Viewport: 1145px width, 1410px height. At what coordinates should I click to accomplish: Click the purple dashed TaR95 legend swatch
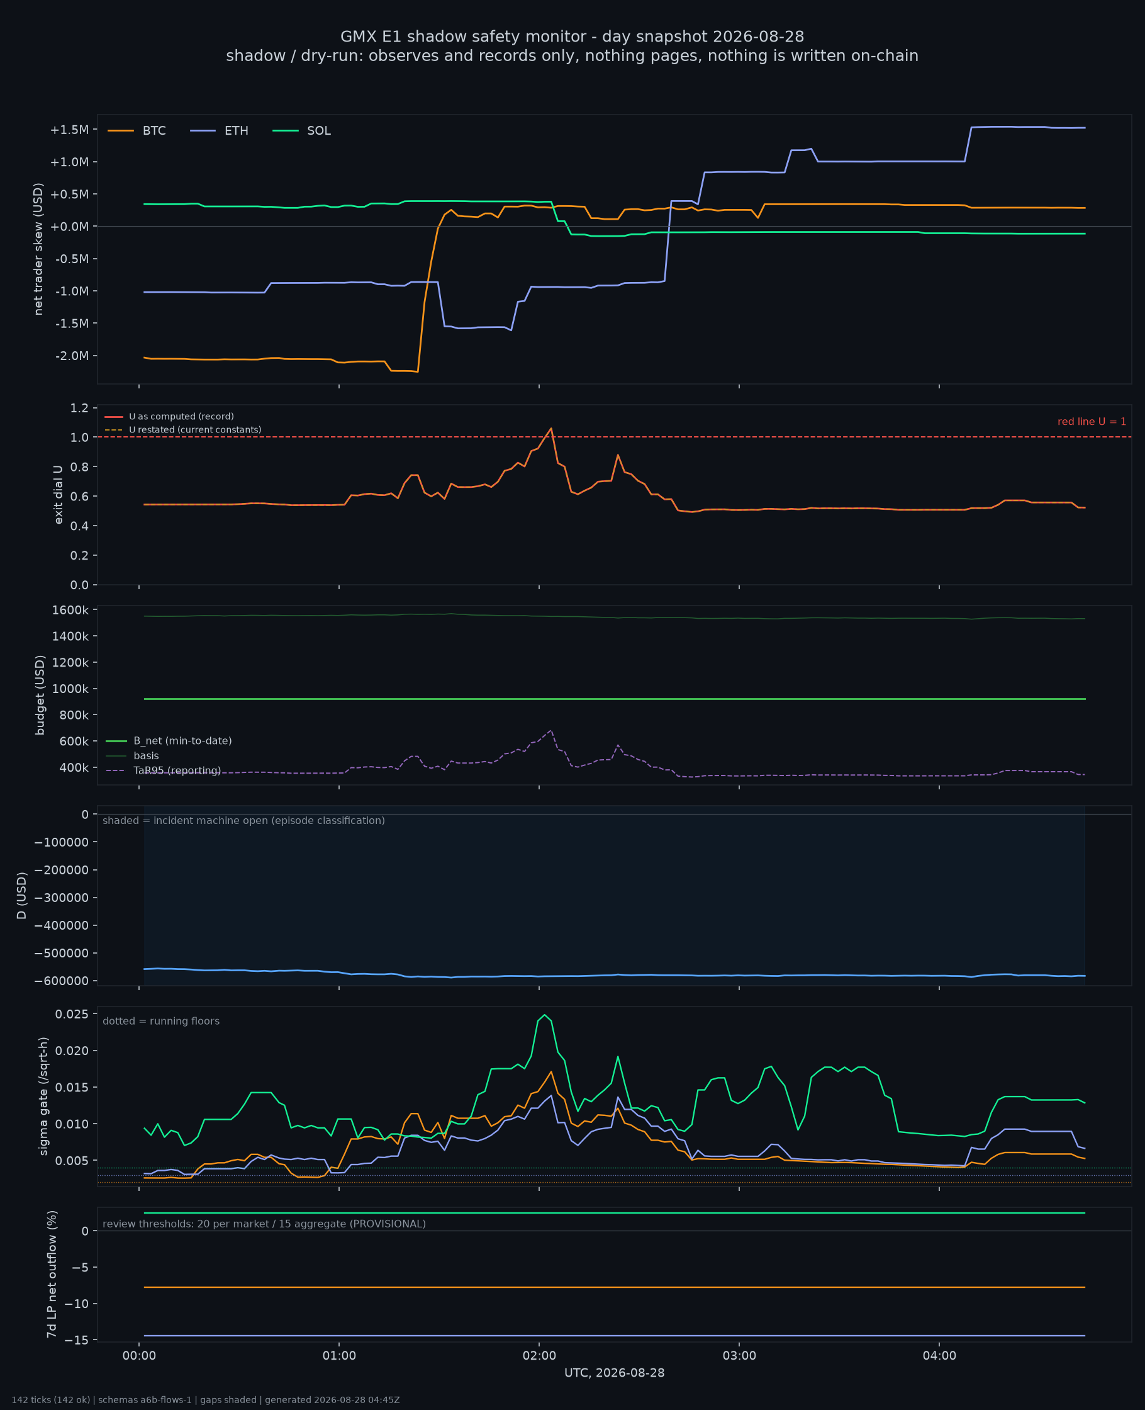(115, 771)
